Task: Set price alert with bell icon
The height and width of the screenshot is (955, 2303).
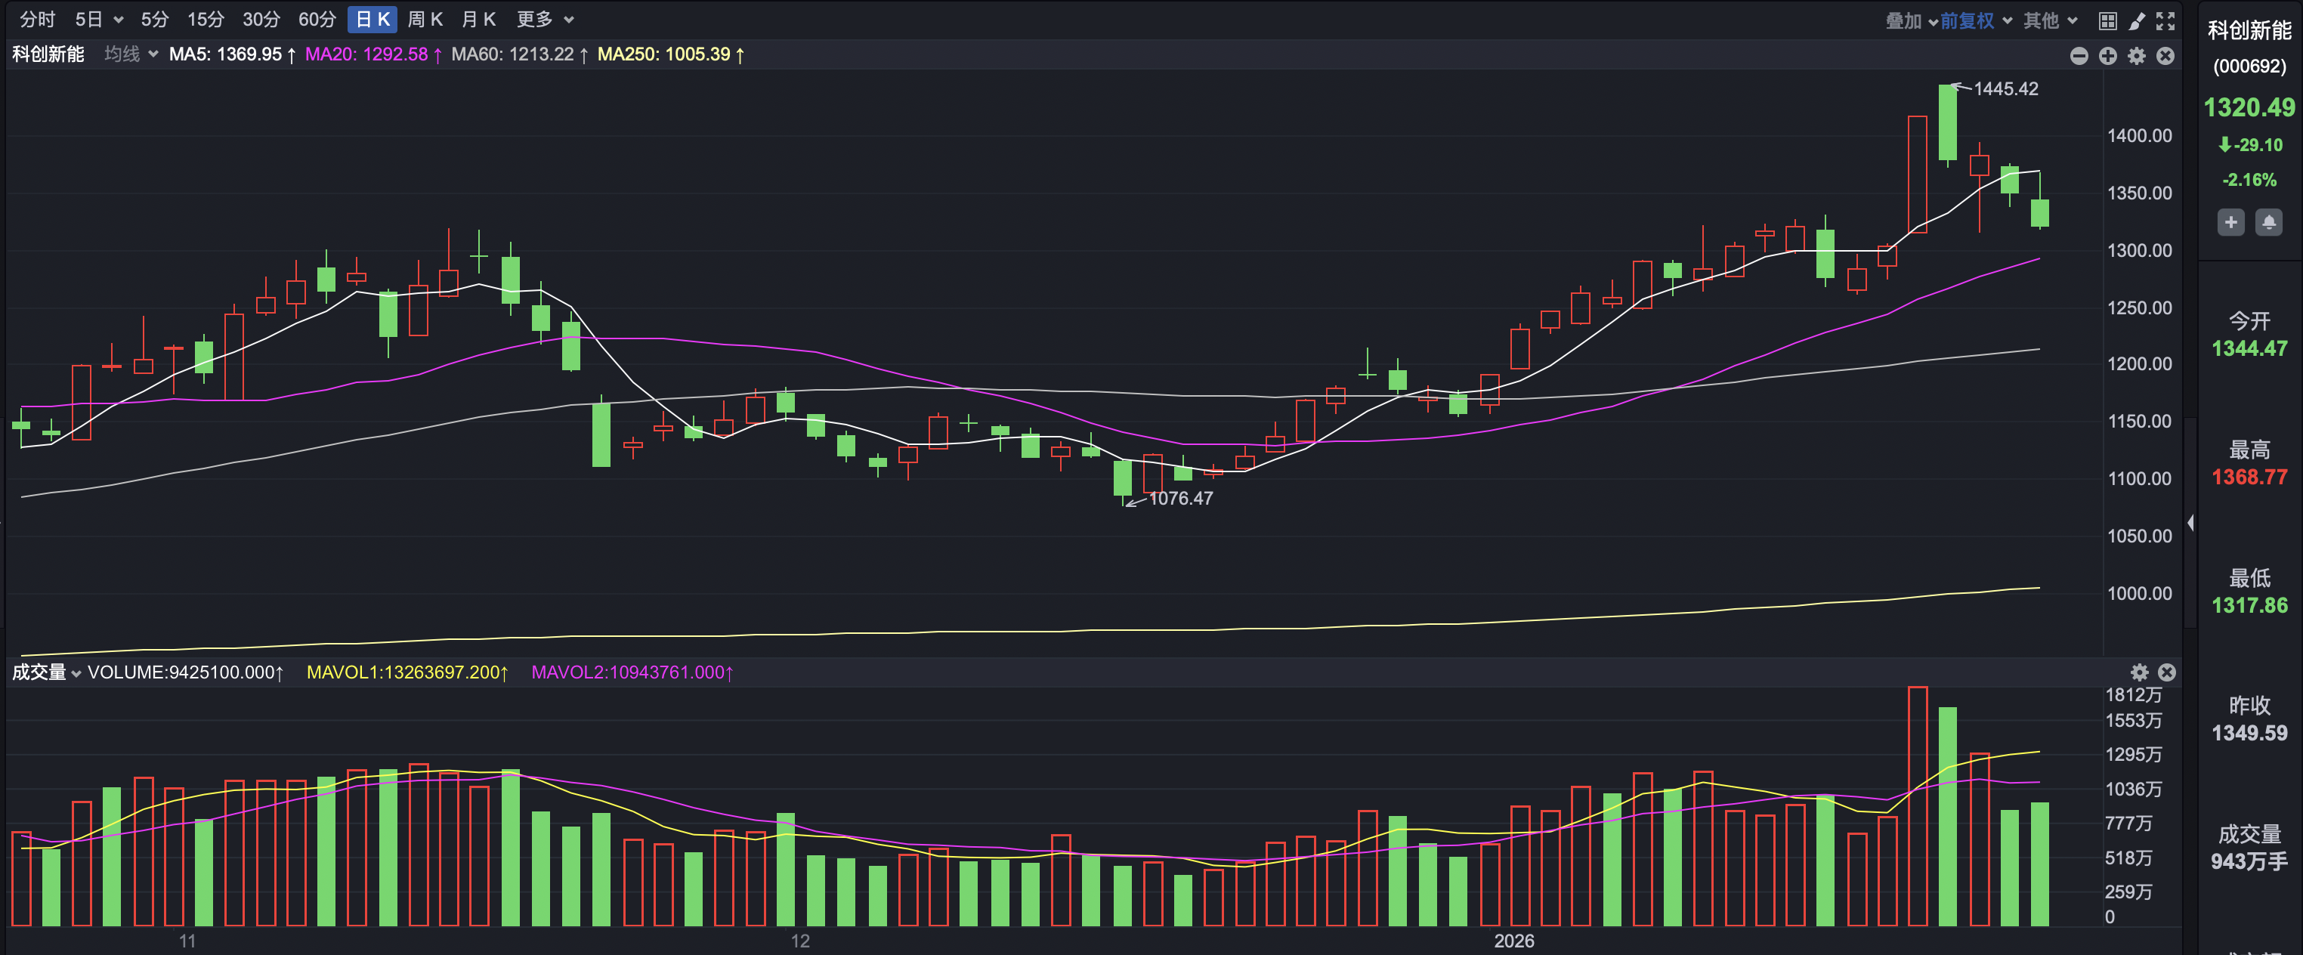Action: pyautogui.click(x=2268, y=222)
